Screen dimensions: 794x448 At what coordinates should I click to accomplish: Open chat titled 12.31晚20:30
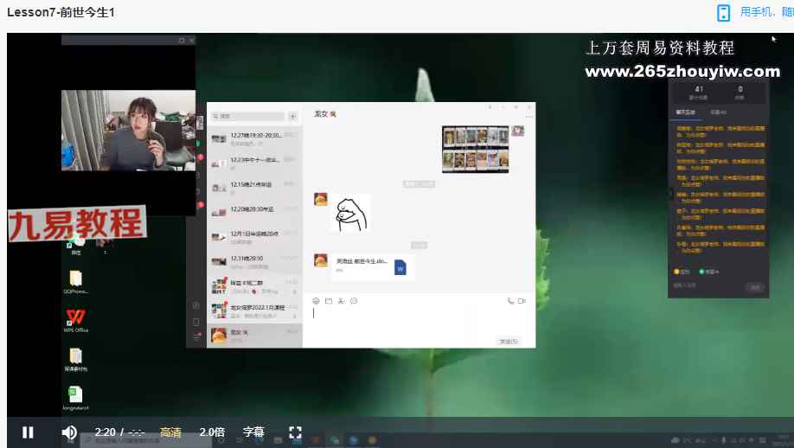[x=254, y=261]
